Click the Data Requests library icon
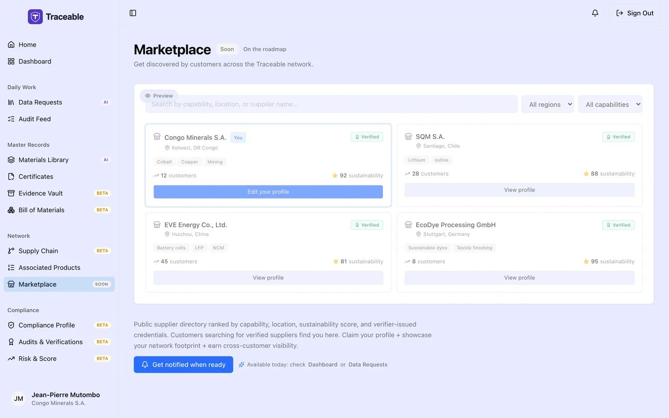The image size is (669, 418). 11,102
